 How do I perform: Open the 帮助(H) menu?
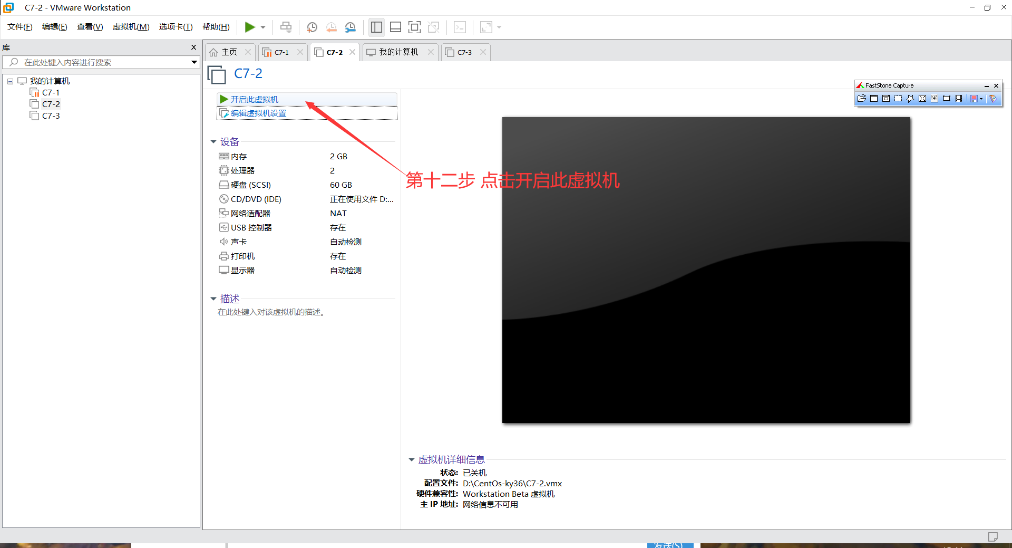[216, 27]
